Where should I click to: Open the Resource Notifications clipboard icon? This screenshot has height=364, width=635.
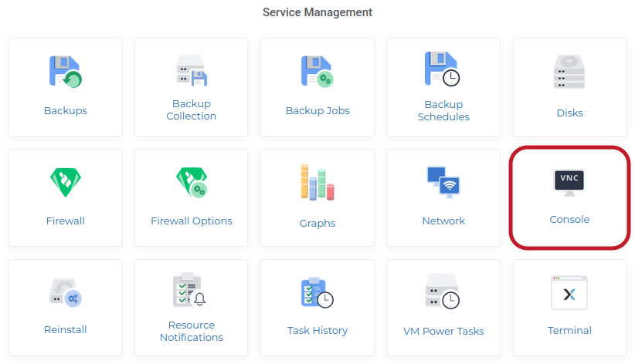point(191,290)
